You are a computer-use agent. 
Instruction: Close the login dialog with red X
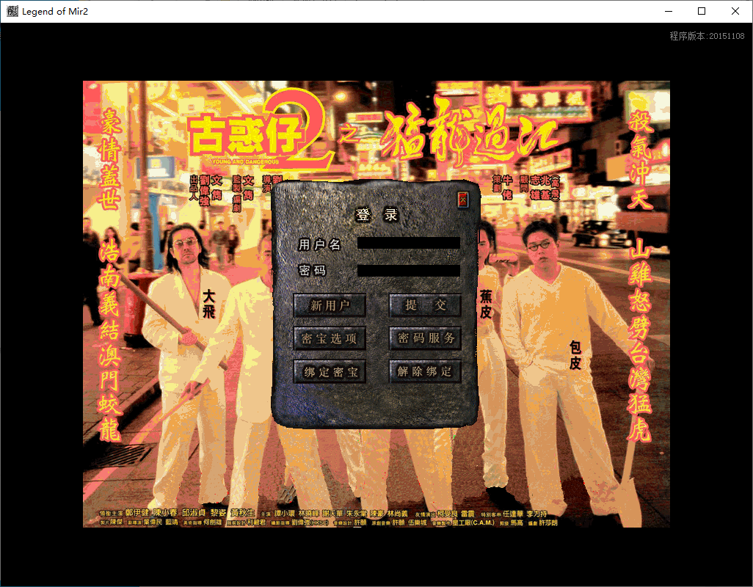462,199
